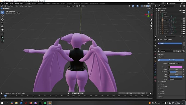Collapse the Surface panel
This screenshot has width=186, height=105.
[x=161, y=57]
